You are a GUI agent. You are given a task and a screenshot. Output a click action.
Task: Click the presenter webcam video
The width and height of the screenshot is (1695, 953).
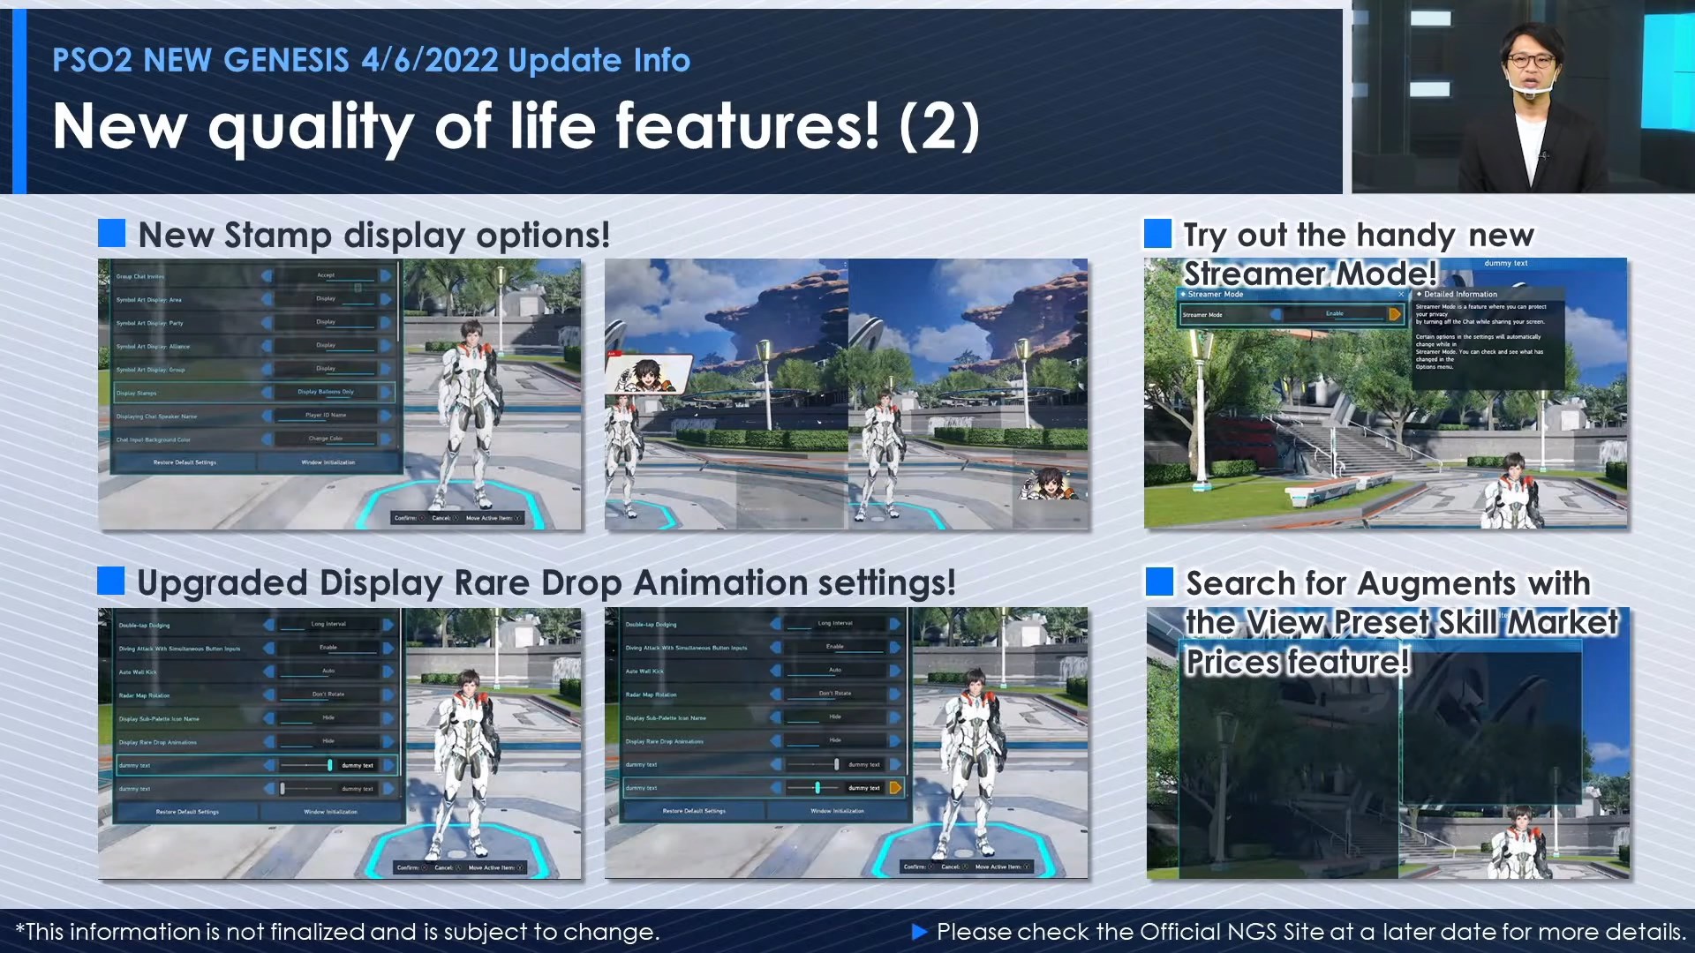coord(1523,97)
